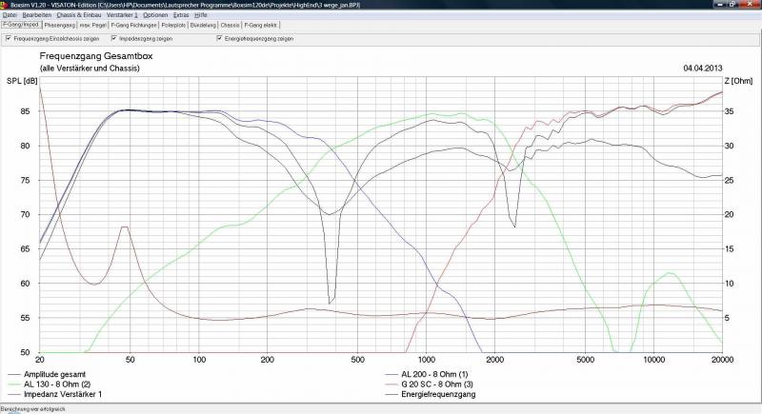Select the Chassis tab
The width and height of the screenshot is (762, 414).
pyautogui.click(x=231, y=25)
